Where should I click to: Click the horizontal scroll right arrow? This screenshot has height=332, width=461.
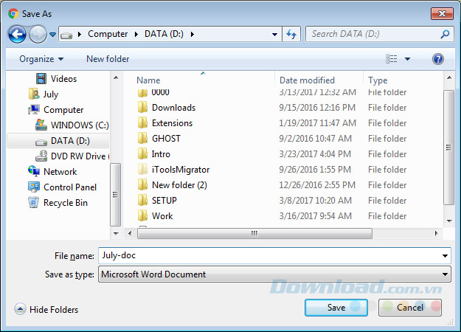[x=437, y=233]
